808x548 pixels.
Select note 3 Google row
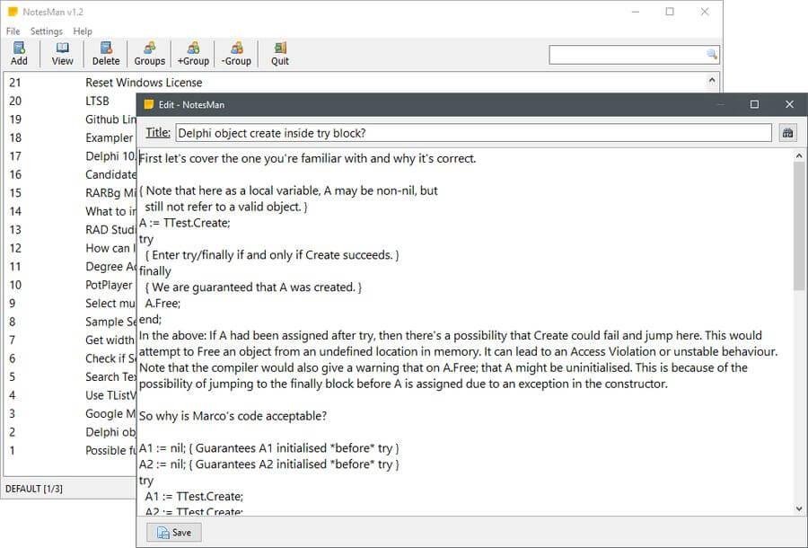click(x=71, y=414)
